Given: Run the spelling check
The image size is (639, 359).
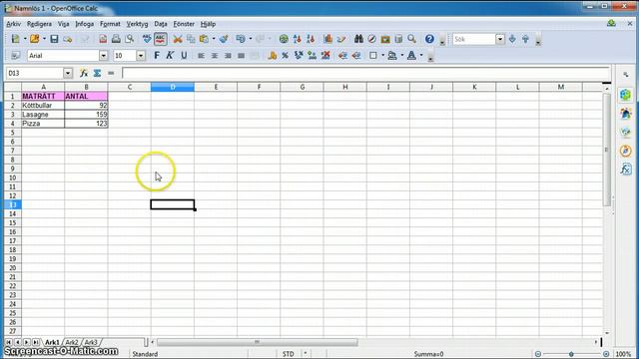Looking at the screenshot, I should (x=147, y=39).
